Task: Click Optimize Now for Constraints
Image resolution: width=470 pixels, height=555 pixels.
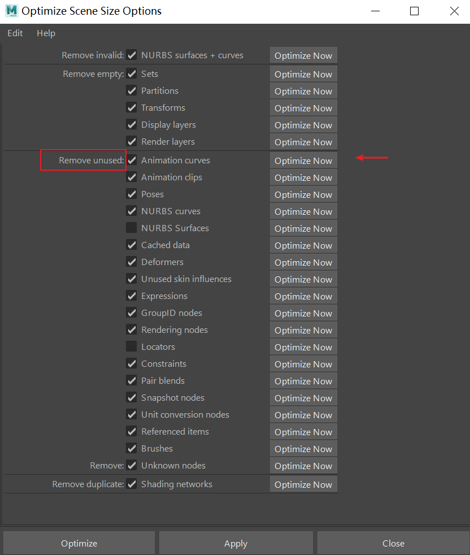Action: [303, 364]
